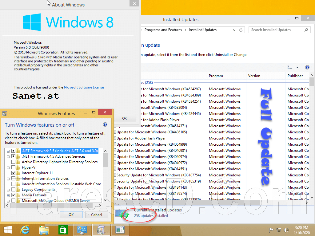Image resolution: width=315 pixels, height=236 pixels.
Task: Uncheck Media Features checkbox
Action: pos(13,195)
